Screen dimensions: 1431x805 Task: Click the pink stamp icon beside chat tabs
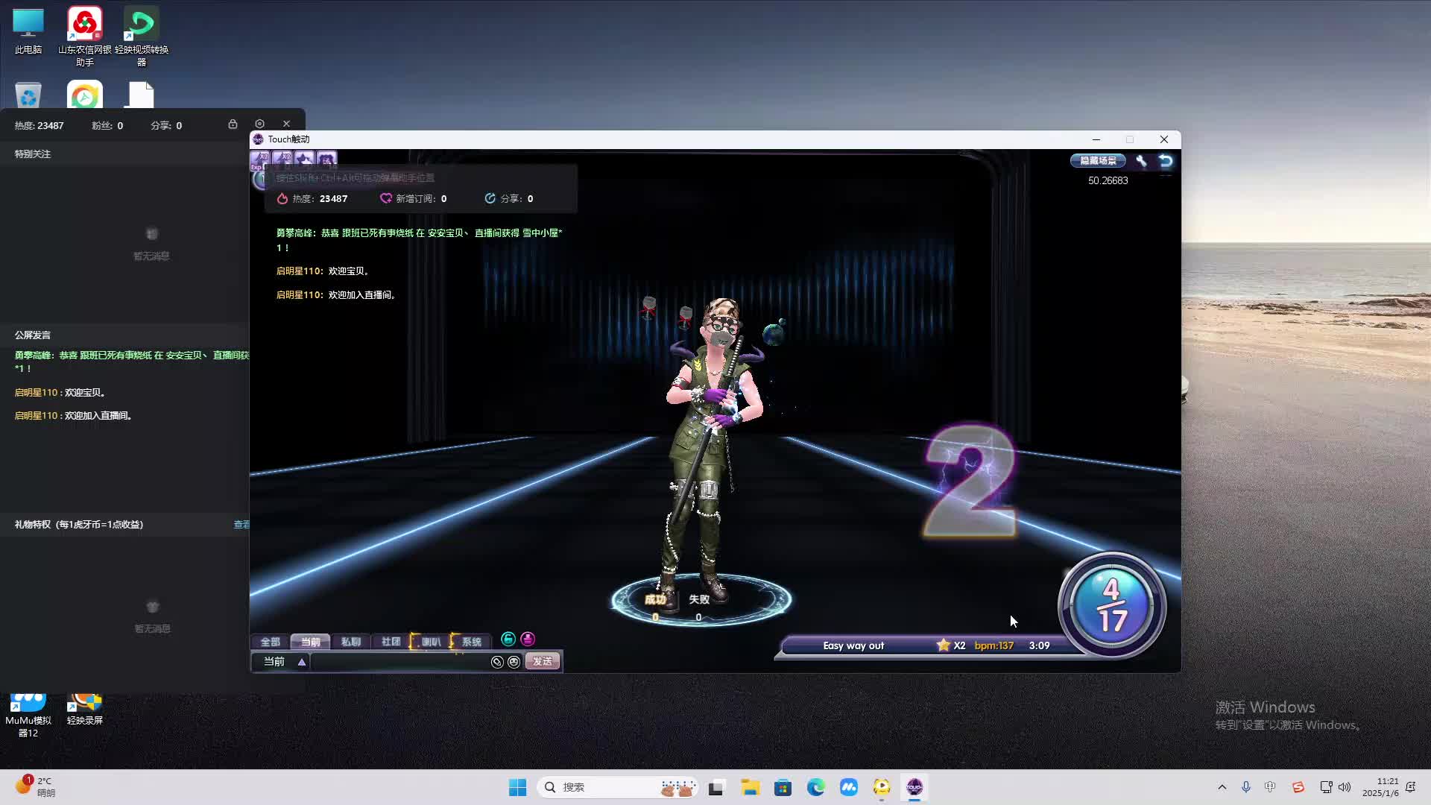tap(528, 639)
